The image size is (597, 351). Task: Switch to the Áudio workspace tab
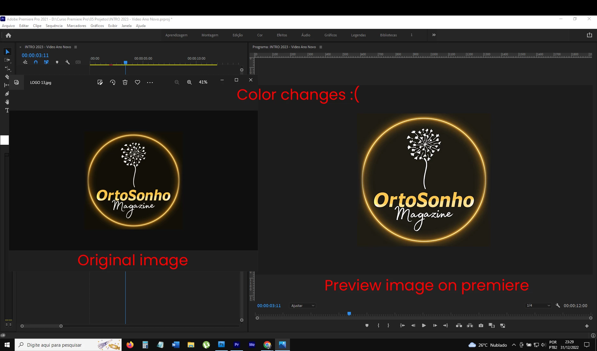point(306,35)
